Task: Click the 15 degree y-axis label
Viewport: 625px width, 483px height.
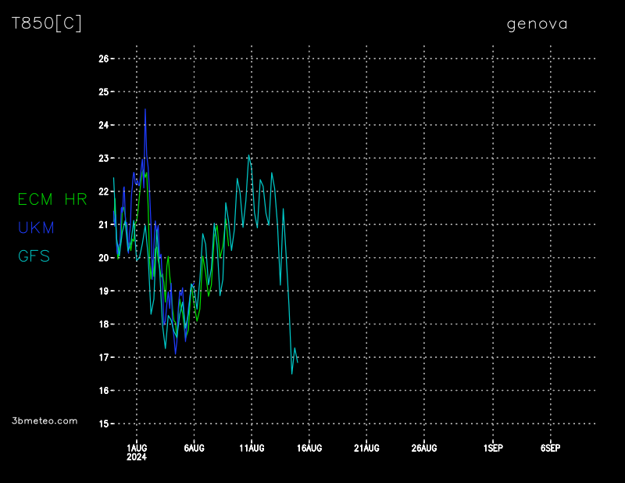Action: 103,424
